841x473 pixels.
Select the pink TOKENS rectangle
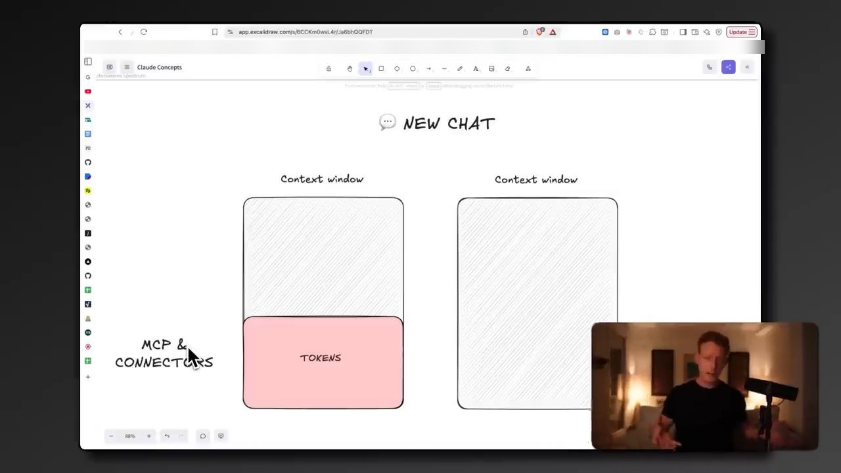coord(323,363)
